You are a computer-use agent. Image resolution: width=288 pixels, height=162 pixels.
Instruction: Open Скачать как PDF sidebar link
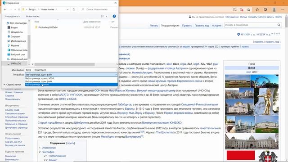point(14,142)
